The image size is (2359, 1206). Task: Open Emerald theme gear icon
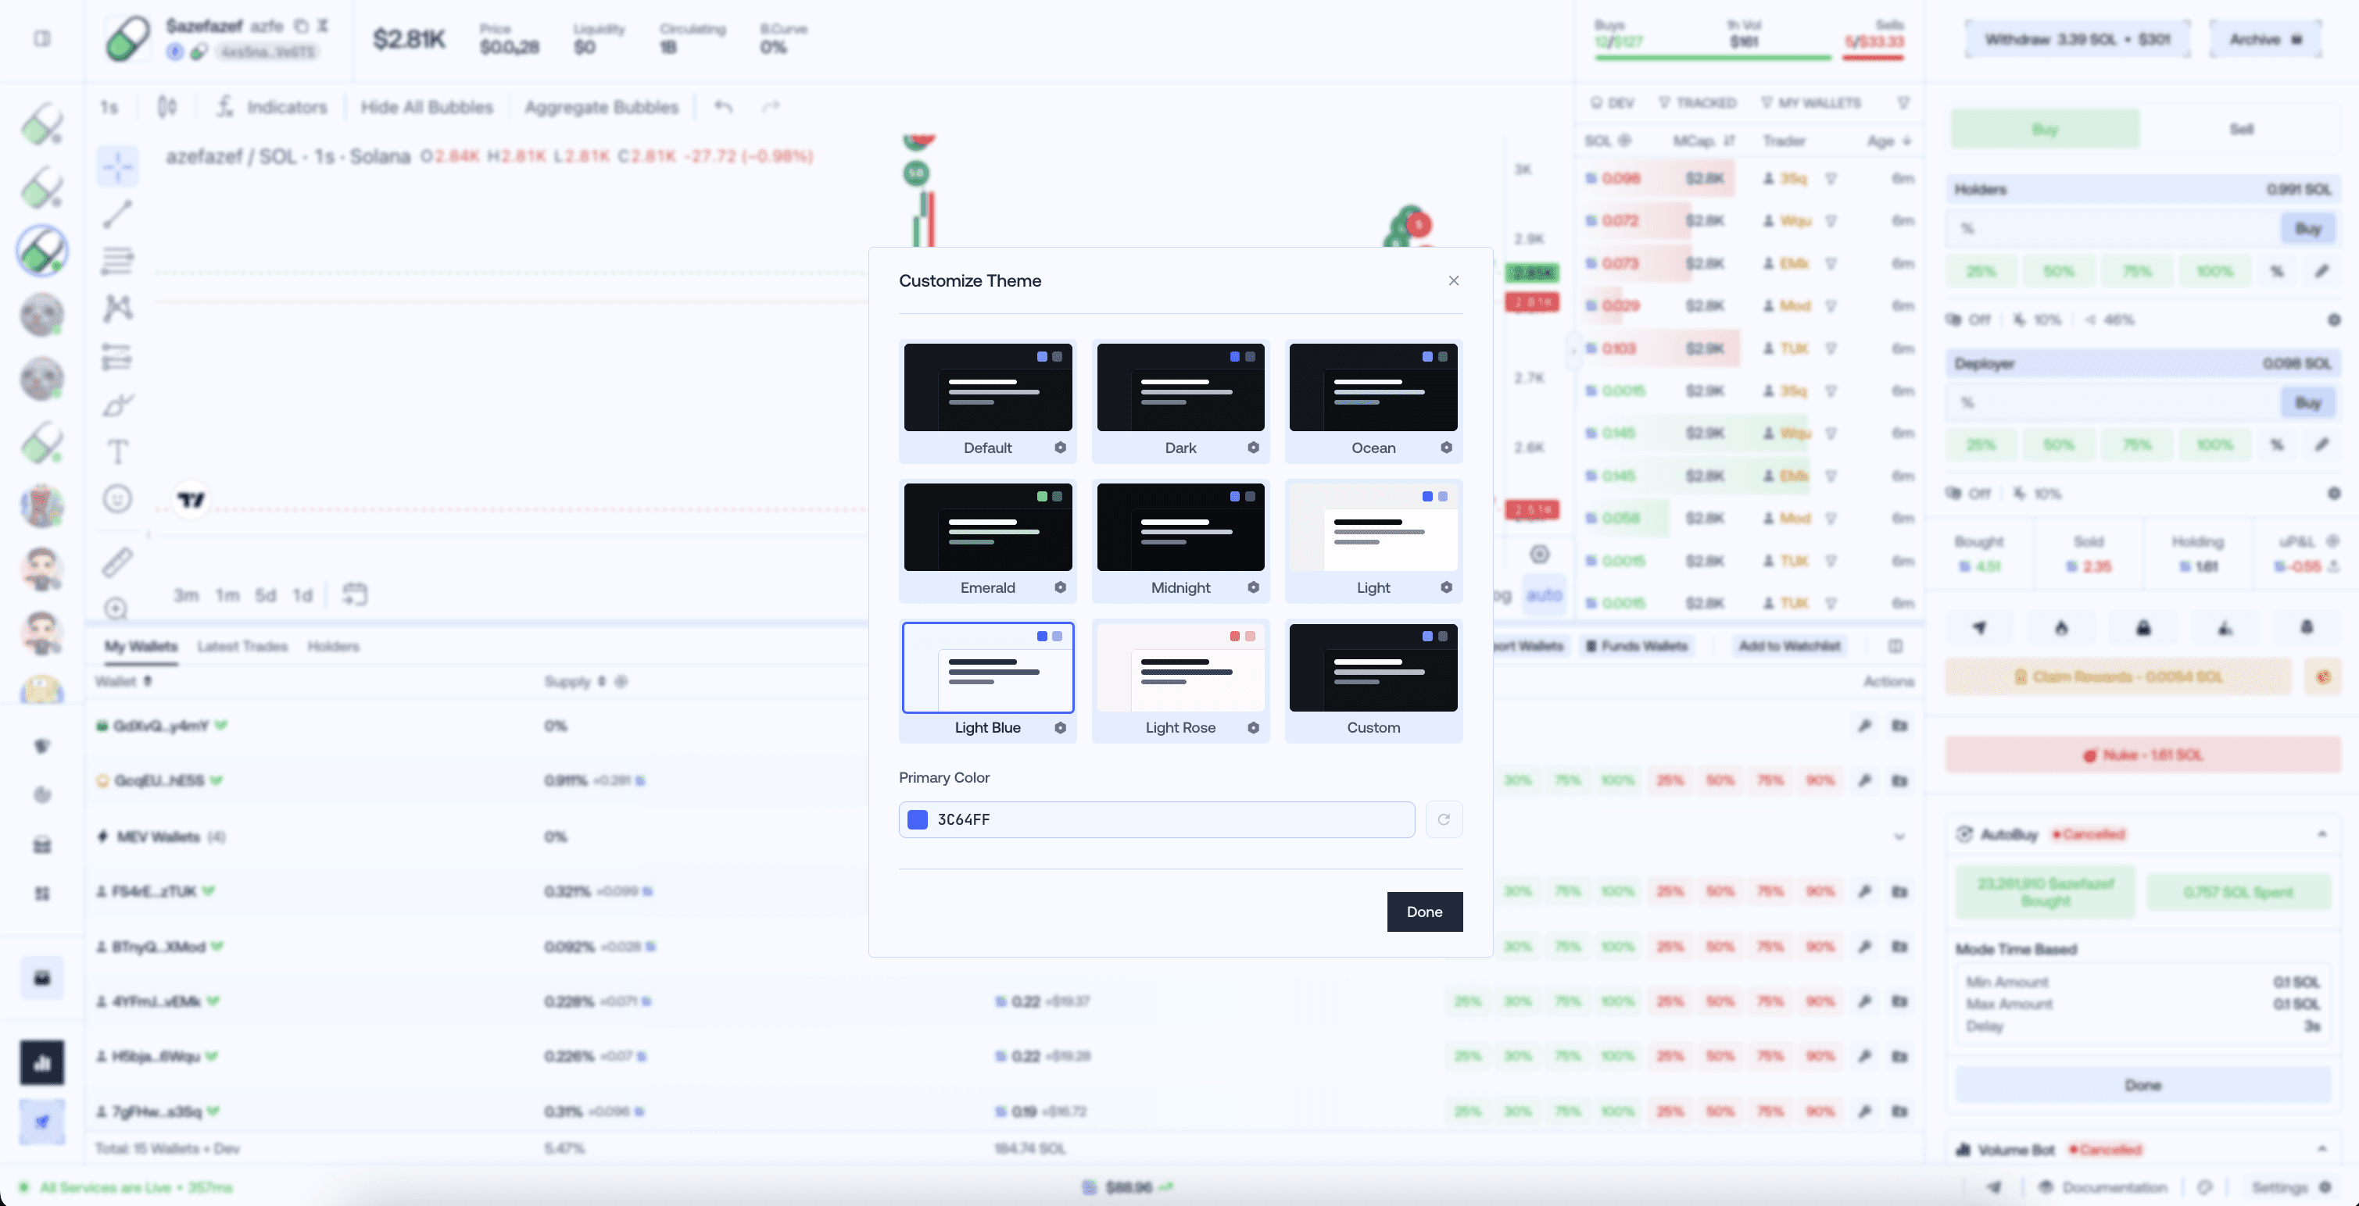point(1060,587)
